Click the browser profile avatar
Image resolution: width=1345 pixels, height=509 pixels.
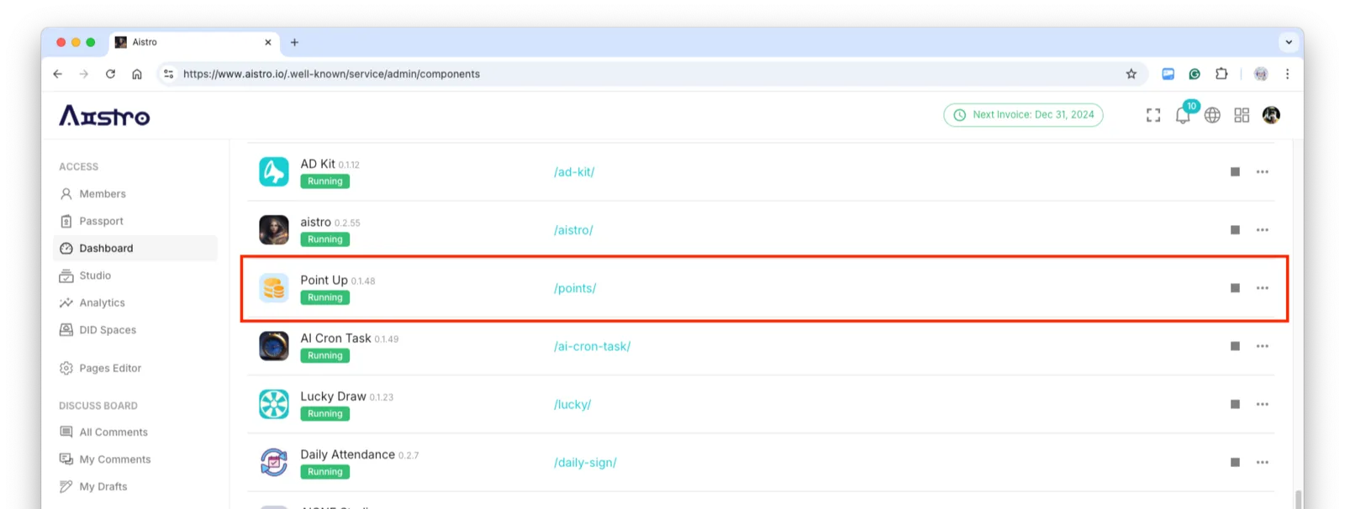[x=1261, y=74]
